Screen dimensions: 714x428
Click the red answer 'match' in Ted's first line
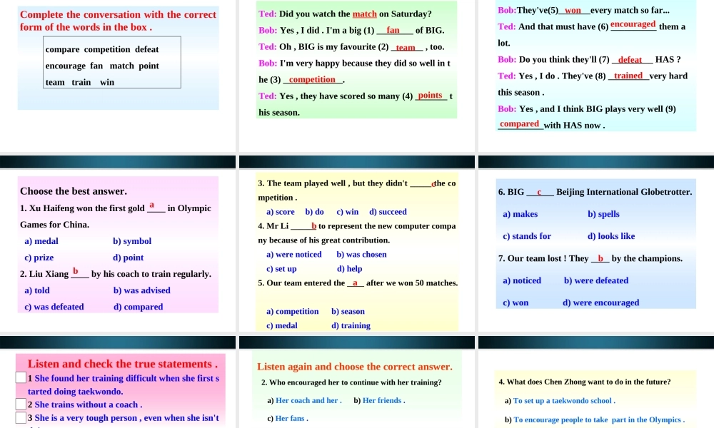[364, 14]
